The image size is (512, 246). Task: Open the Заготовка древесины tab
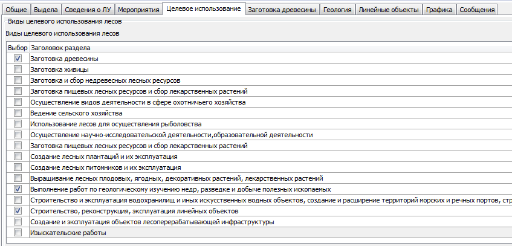(282, 10)
